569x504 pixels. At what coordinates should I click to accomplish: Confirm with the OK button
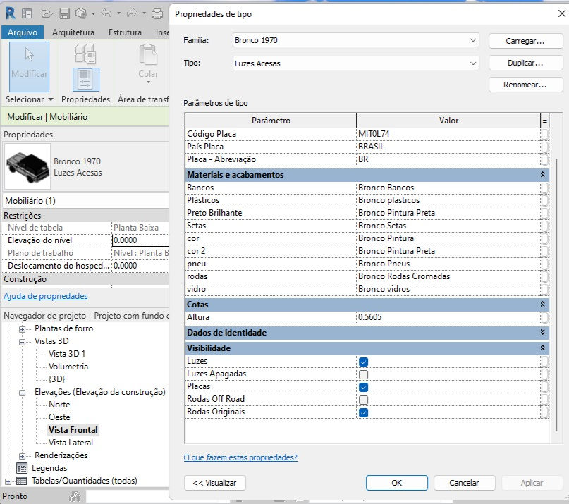[397, 483]
